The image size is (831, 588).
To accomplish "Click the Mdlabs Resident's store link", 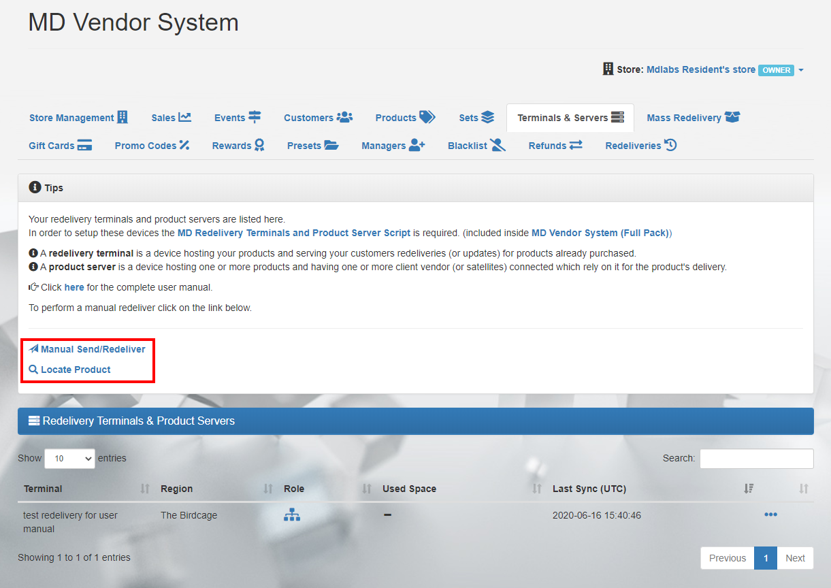I will pyautogui.click(x=701, y=69).
